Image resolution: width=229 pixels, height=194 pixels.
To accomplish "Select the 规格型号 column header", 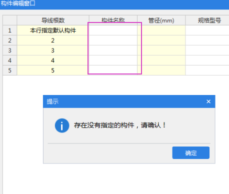I will point(207,20).
